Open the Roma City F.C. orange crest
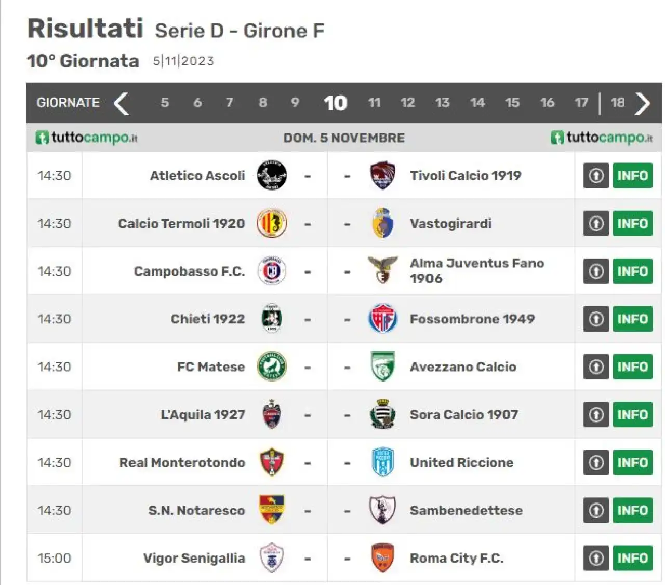The height and width of the screenshot is (585, 665). click(382, 558)
